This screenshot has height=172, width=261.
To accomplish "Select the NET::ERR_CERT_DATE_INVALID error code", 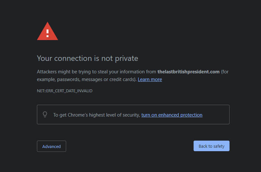I will [x=65, y=91].
